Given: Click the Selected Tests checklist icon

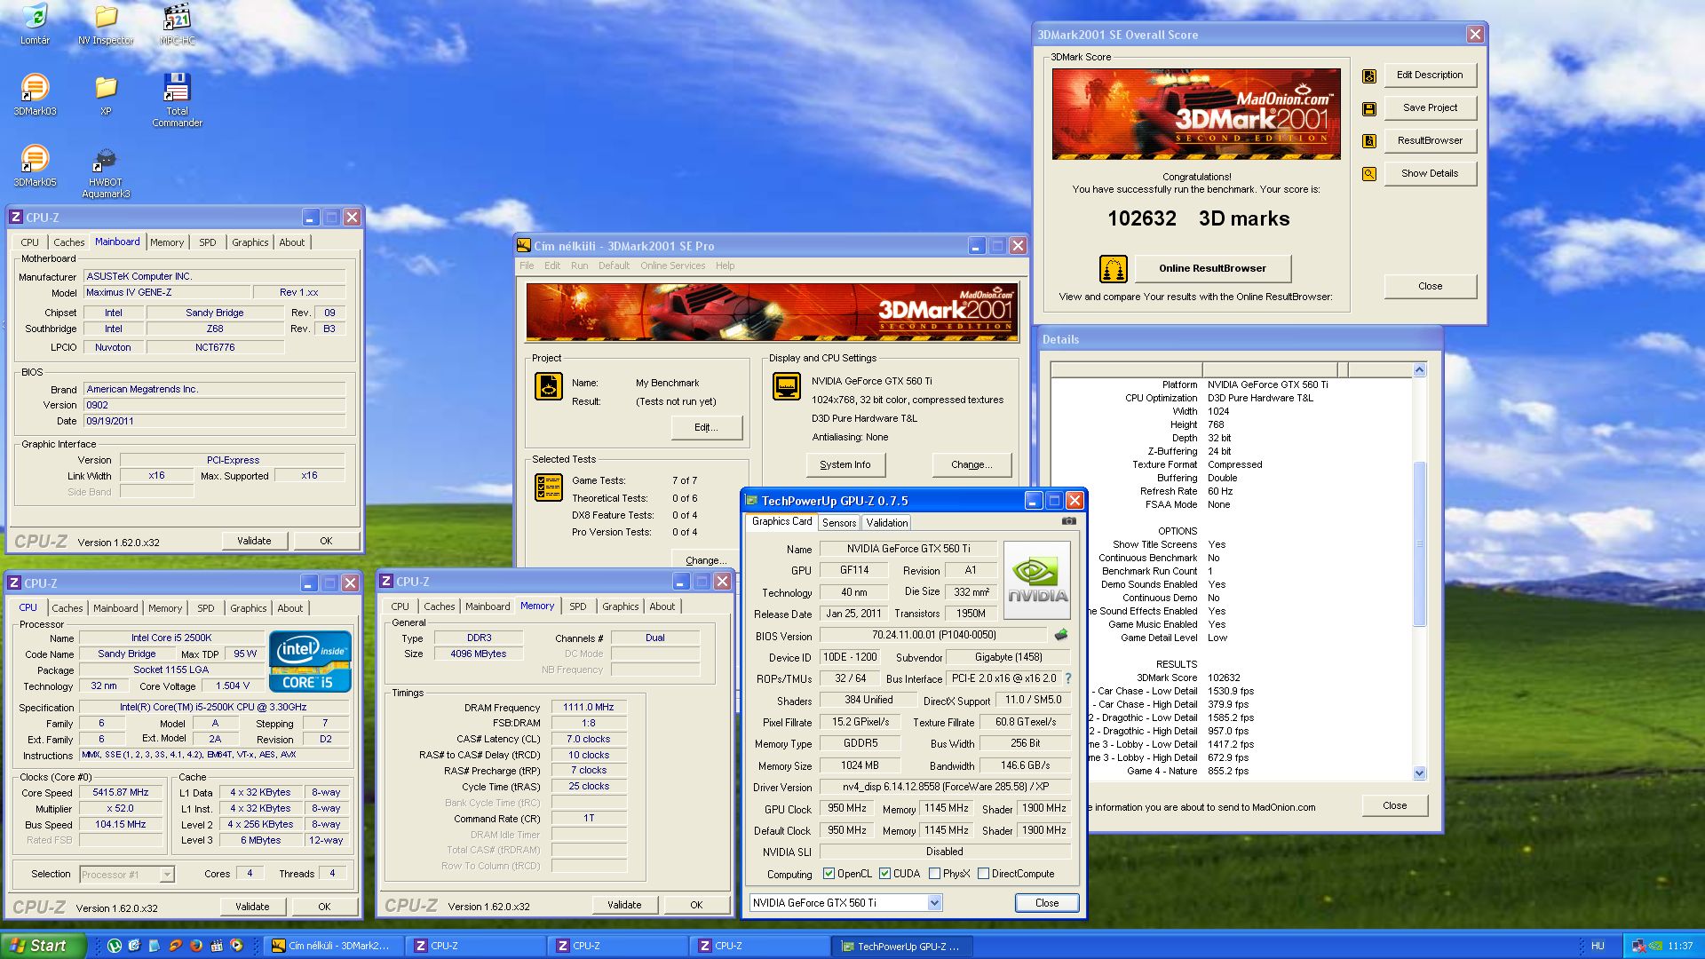Looking at the screenshot, I should click(x=548, y=487).
